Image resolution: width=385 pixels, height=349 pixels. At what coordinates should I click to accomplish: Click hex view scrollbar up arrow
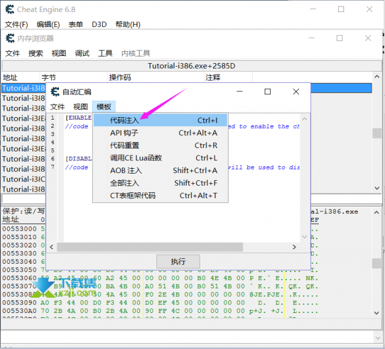click(x=377, y=213)
